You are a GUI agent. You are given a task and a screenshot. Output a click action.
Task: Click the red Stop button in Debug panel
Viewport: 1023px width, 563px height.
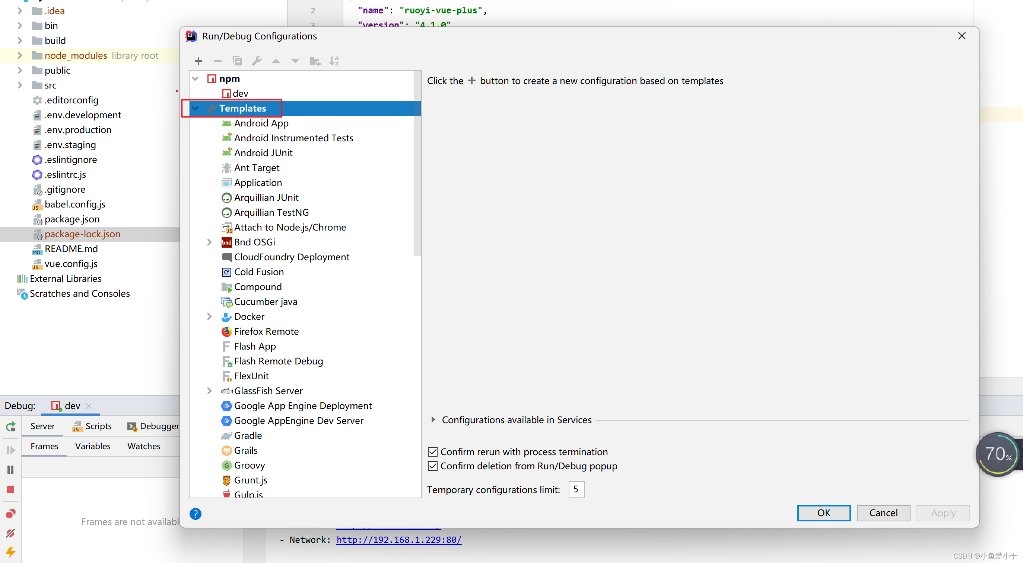[11, 490]
